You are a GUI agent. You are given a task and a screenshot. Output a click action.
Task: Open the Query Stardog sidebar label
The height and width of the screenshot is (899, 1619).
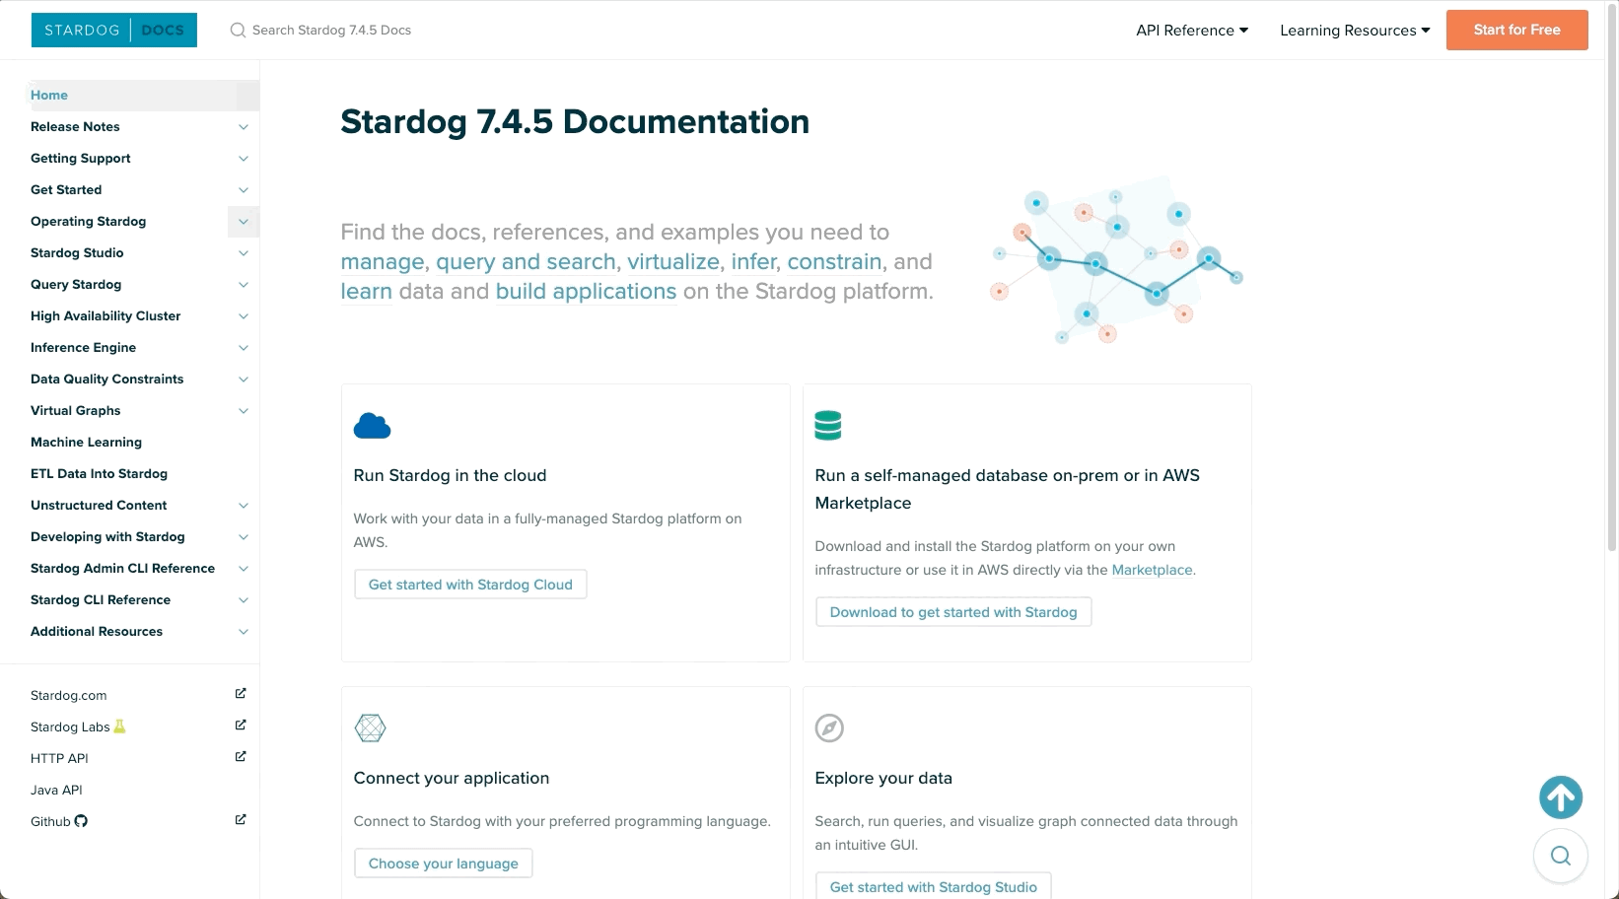tap(76, 285)
